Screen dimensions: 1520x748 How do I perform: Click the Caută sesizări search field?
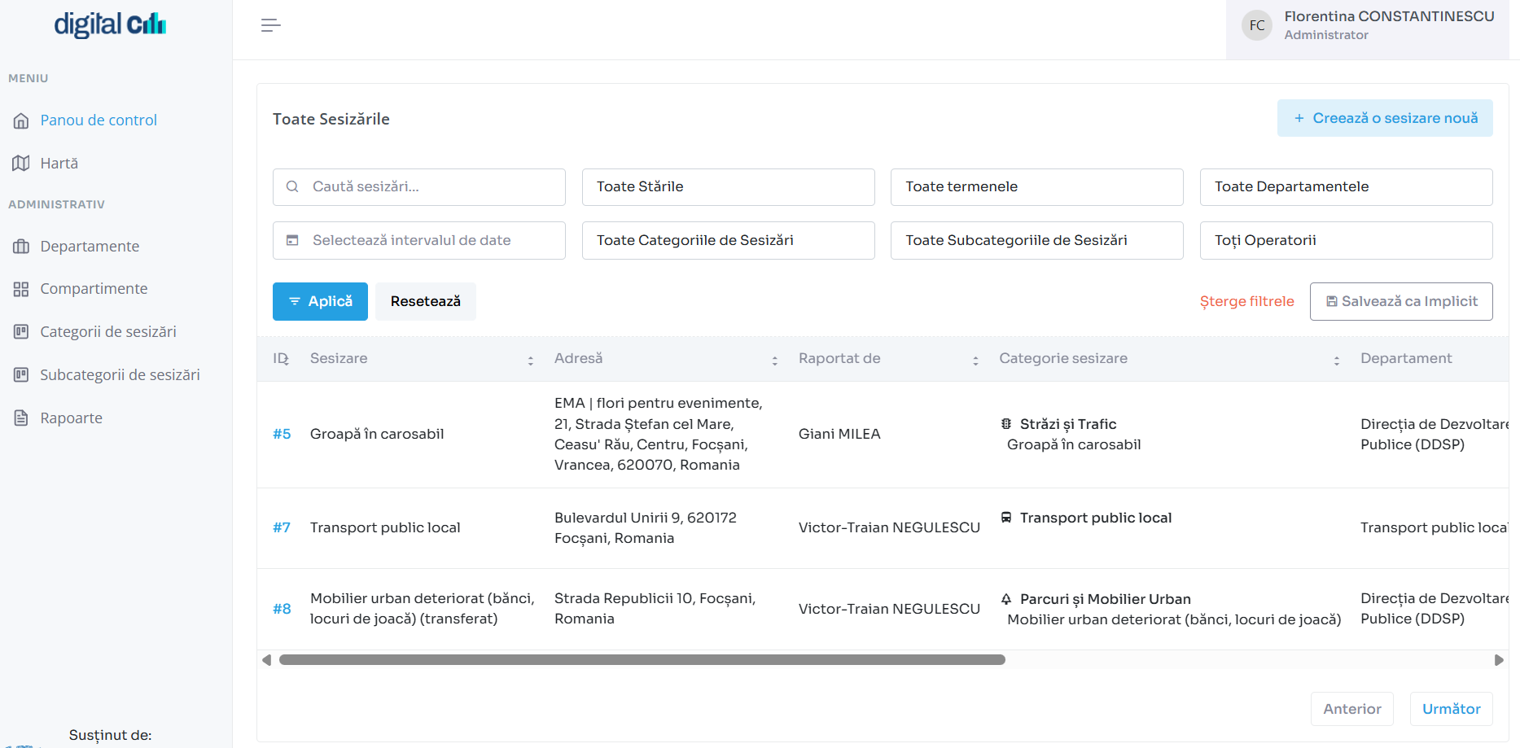click(x=419, y=187)
